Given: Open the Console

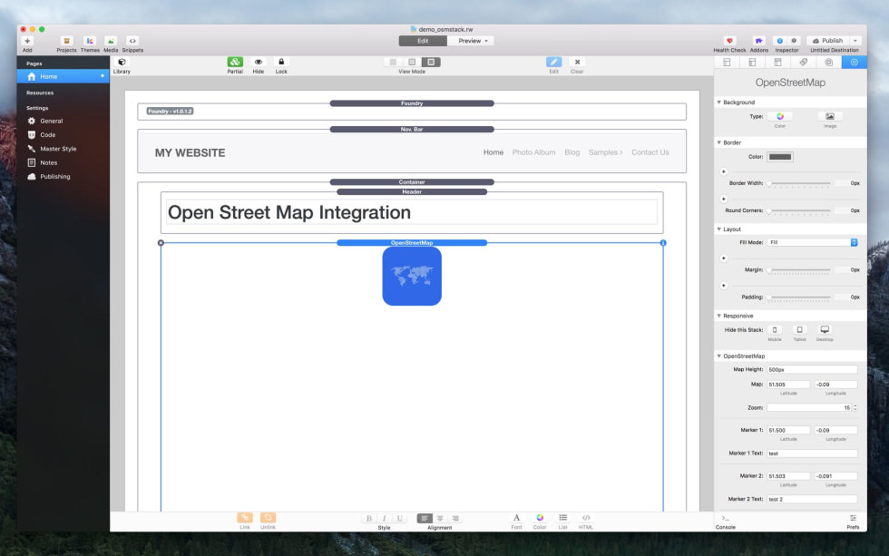Looking at the screenshot, I should pos(725,522).
